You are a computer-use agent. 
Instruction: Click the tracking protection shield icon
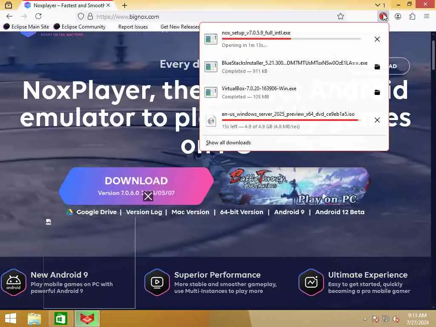pos(80,17)
